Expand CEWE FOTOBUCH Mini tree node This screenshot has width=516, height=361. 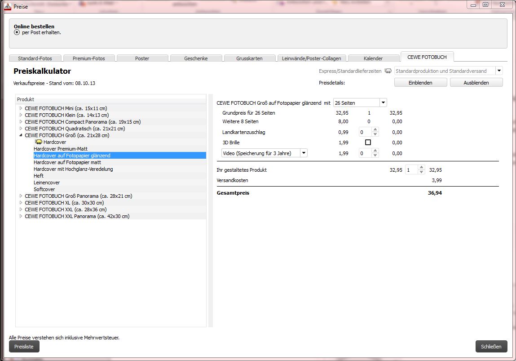click(x=21, y=108)
